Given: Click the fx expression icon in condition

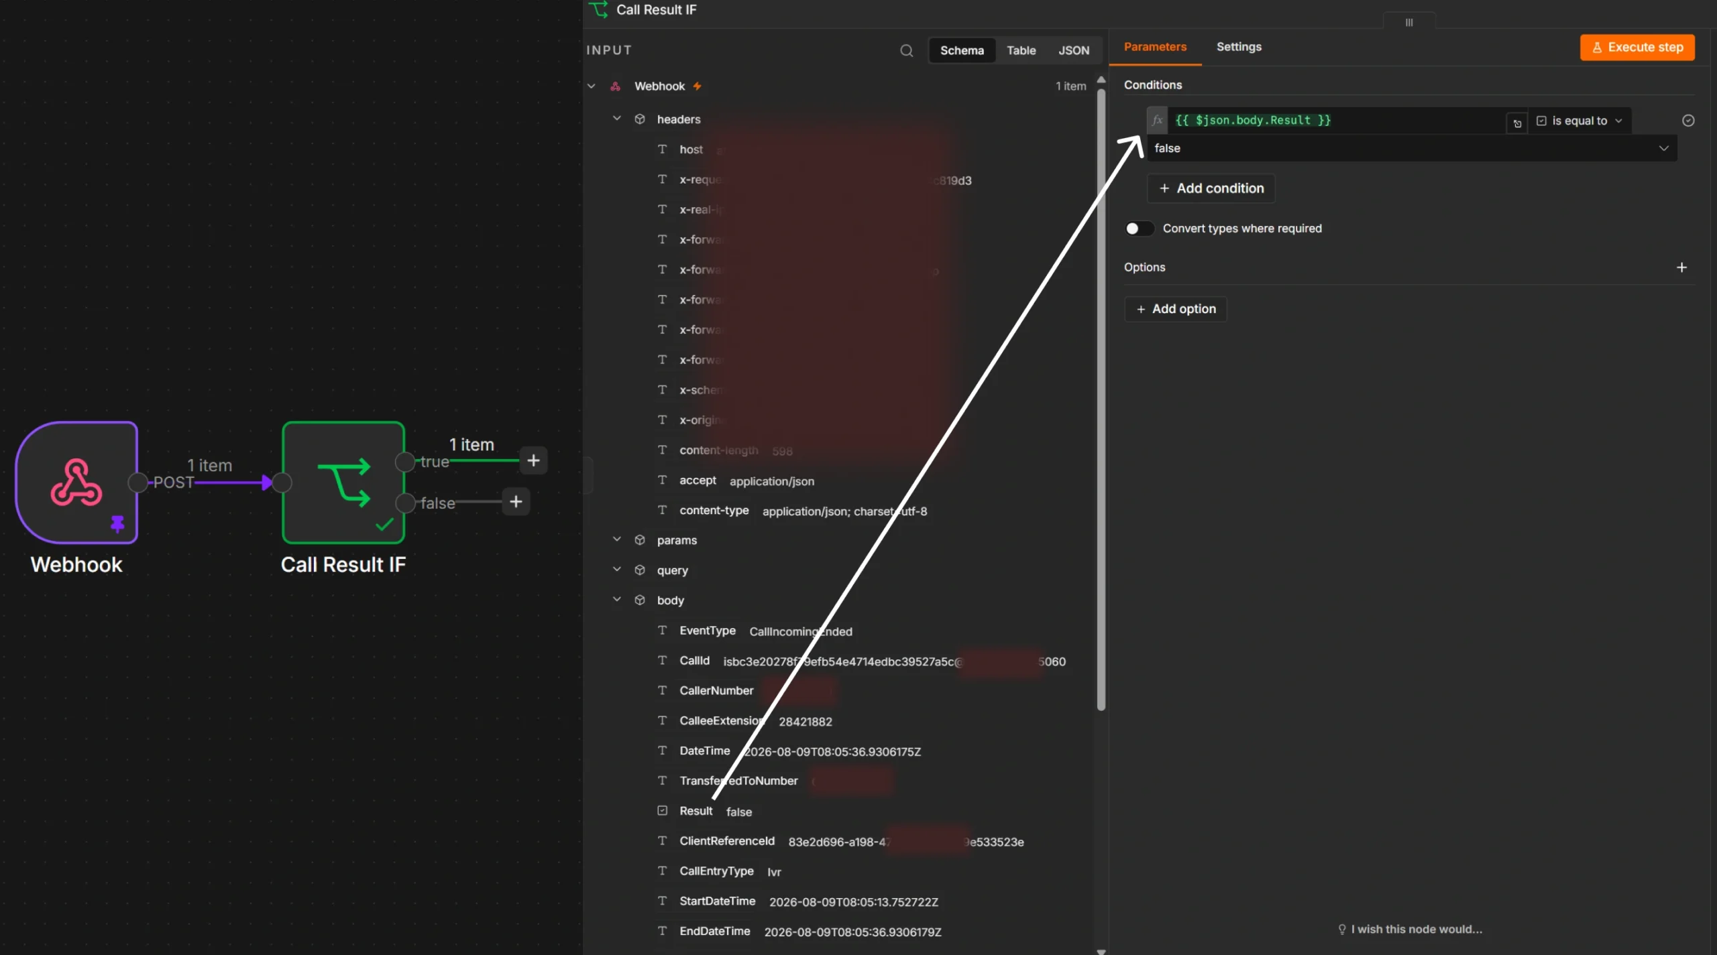Looking at the screenshot, I should click(x=1157, y=120).
